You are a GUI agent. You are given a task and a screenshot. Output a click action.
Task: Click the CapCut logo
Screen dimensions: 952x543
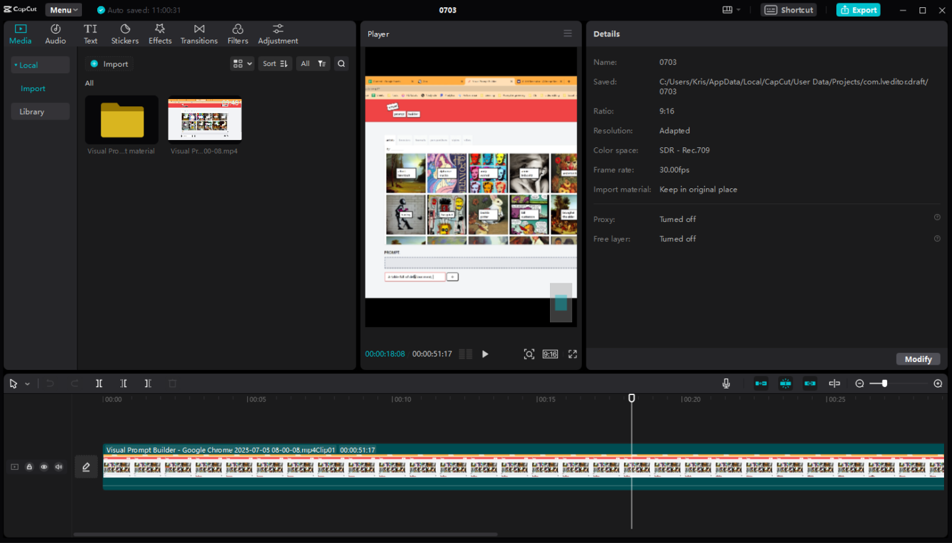20,10
